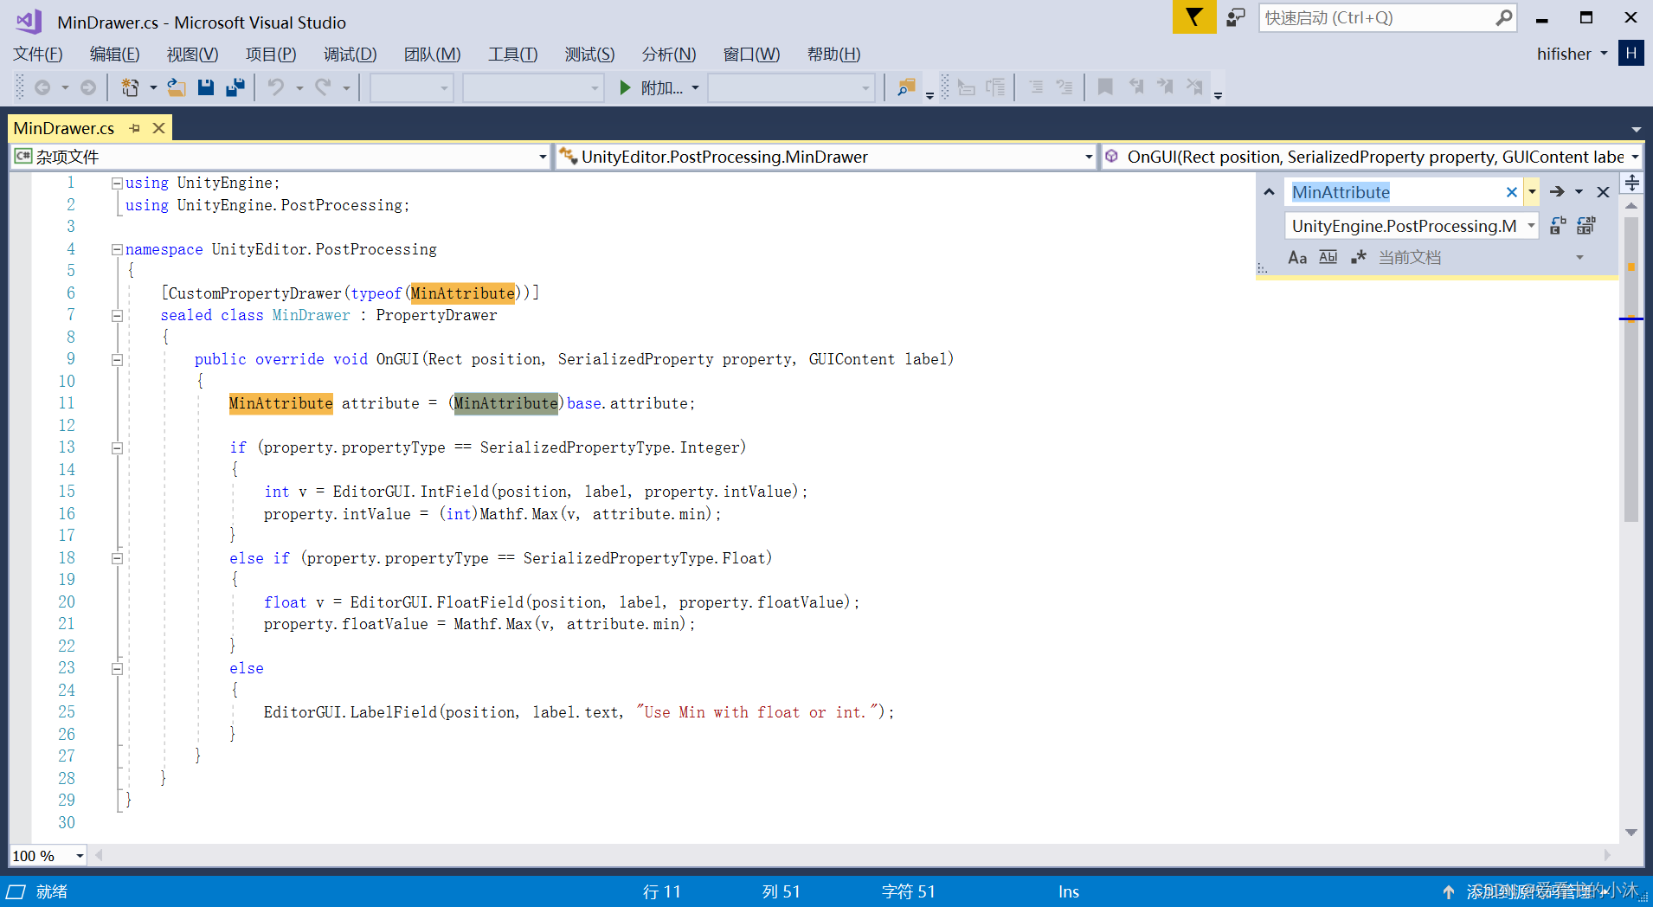
Task: Click the vertical scrollbar thumb
Action: point(1631,368)
